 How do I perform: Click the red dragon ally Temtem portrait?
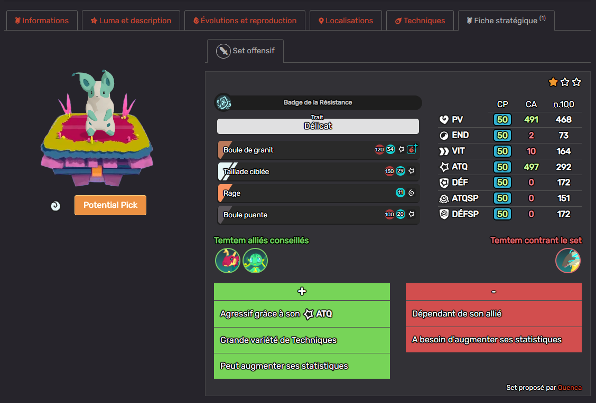coord(228,261)
